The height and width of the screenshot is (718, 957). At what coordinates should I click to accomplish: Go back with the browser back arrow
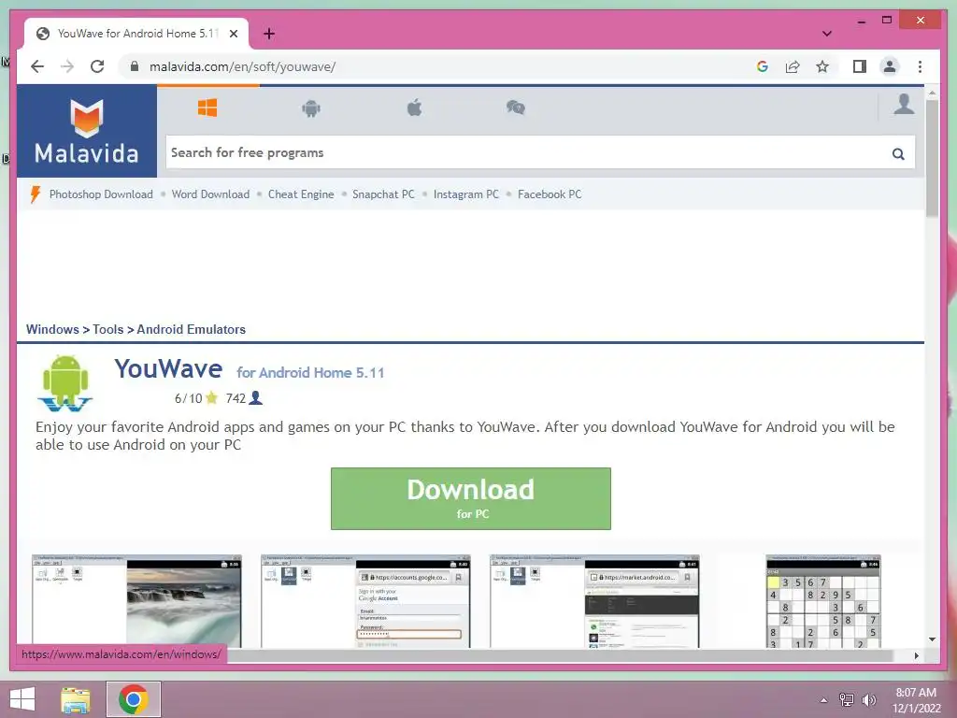(x=37, y=66)
